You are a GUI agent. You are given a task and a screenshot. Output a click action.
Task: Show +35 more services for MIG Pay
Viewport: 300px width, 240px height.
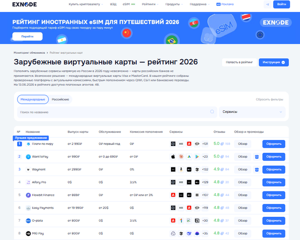pos(205,234)
